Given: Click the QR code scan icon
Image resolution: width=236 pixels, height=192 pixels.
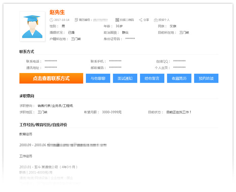Looking at the screenshot, I should [117, 20].
